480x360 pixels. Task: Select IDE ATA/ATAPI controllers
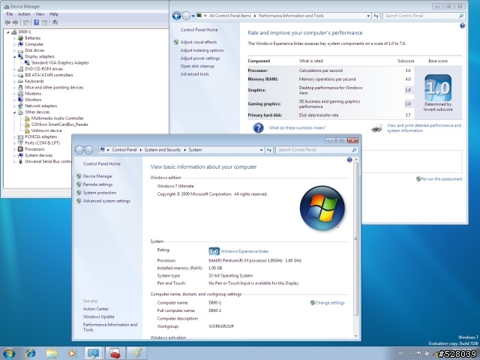pos(49,75)
